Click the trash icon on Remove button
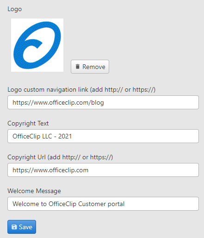204x238 pixels. (78, 67)
